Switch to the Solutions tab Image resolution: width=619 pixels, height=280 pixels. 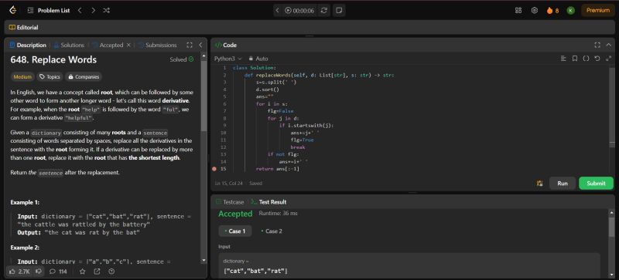pyautogui.click(x=69, y=46)
